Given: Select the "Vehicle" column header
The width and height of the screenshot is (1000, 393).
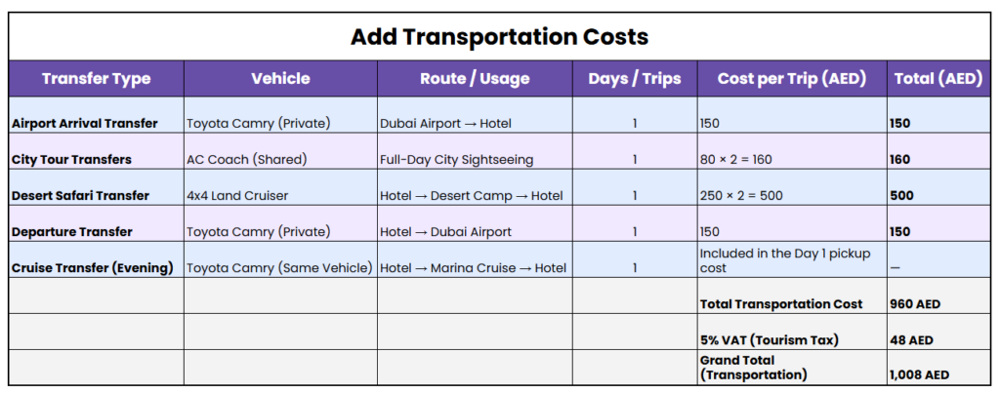Looking at the screenshot, I should [280, 79].
